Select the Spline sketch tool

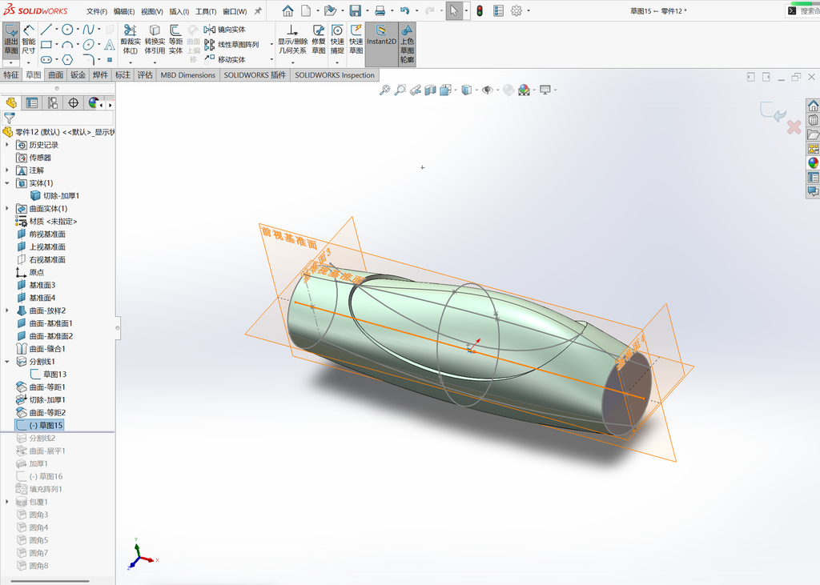pos(88,30)
